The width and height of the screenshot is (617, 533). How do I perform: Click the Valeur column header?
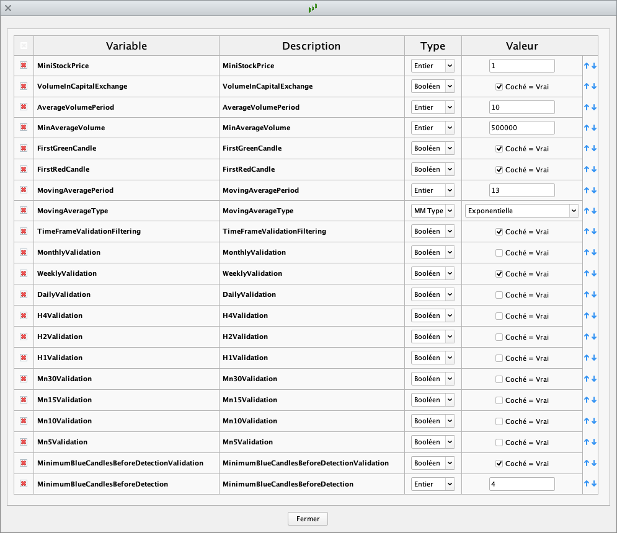click(x=522, y=46)
